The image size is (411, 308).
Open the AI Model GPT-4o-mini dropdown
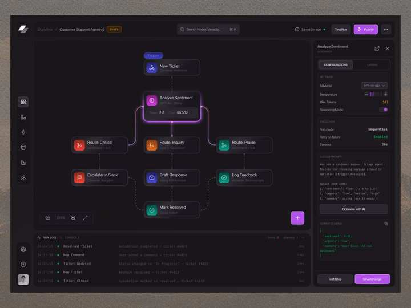374,86
